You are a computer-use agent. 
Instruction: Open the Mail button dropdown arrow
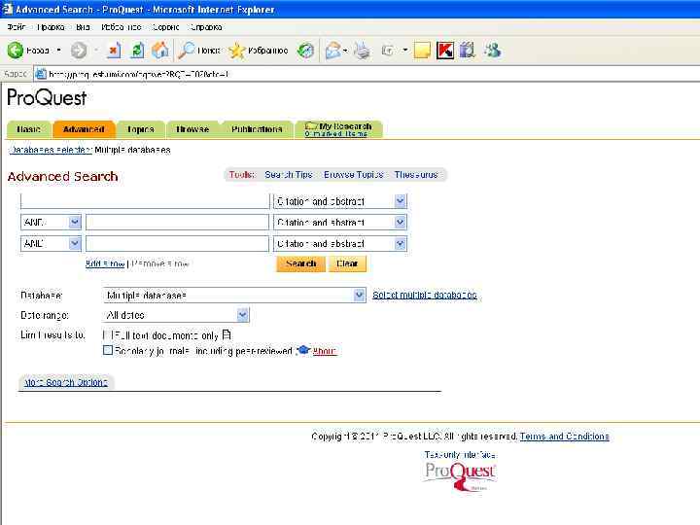[345, 51]
